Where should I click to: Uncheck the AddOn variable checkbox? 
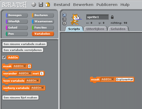(4, 57)
